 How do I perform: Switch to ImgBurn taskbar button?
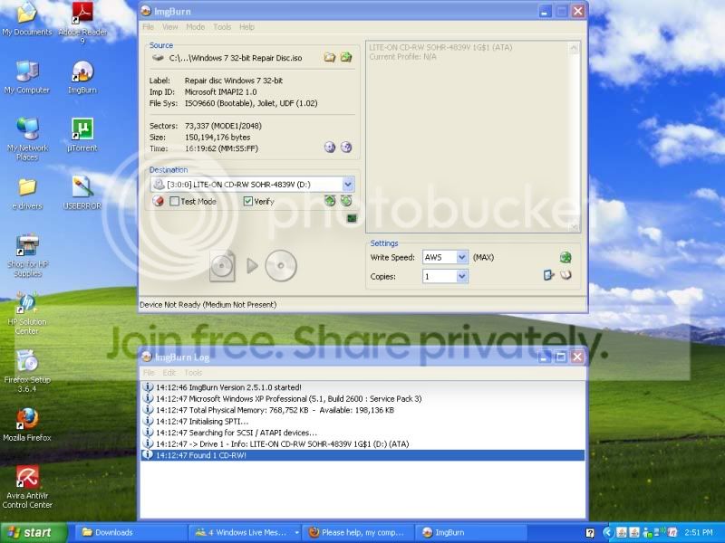pyautogui.click(x=471, y=532)
